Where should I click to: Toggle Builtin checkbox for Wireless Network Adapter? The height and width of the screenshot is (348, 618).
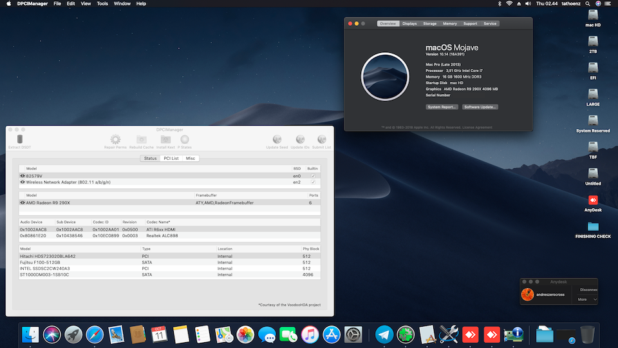(313, 182)
